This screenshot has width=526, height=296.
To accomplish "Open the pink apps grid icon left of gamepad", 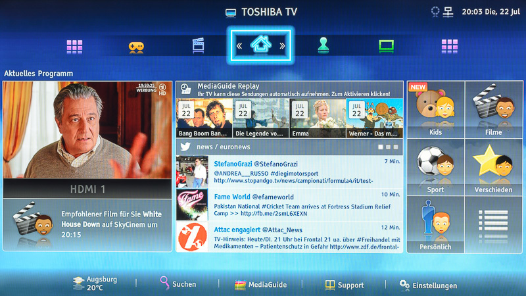I will point(74,46).
